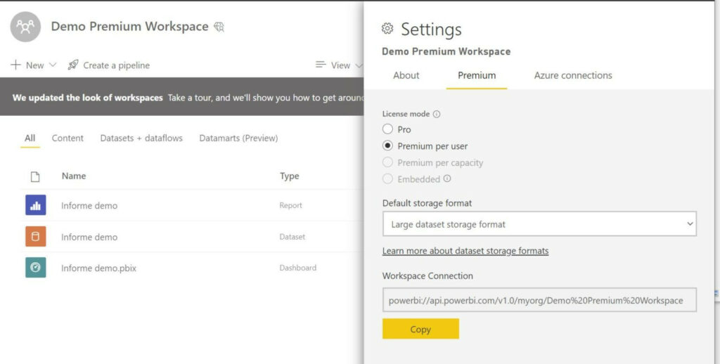Click the teal dashboard icon for Informe demo.pbix
The width and height of the screenshot is (720, 364).
[35, 267]
